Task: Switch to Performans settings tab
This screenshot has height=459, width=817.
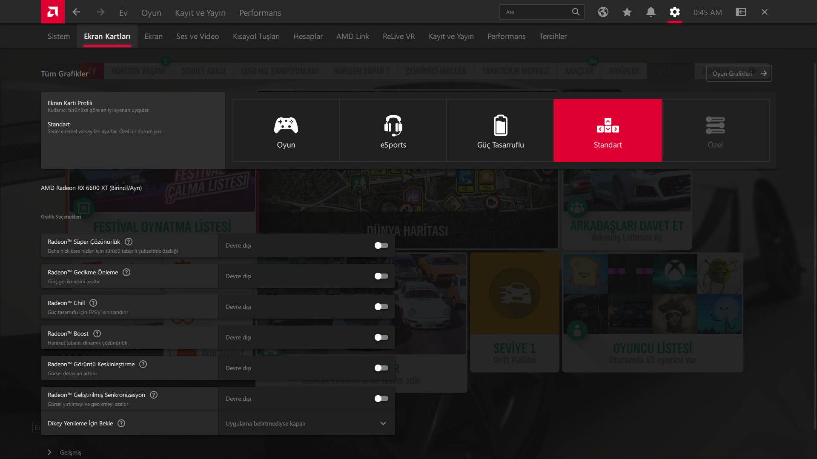Action: pyautogui.click(x=506, y=36)
